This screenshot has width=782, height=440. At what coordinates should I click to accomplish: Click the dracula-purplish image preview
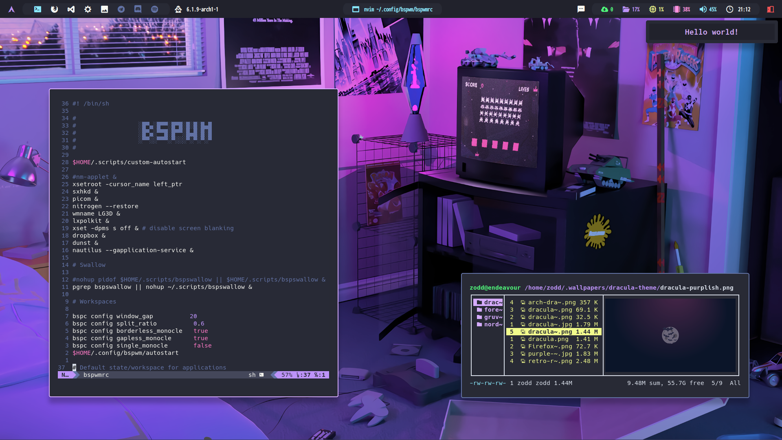(670, 335)
